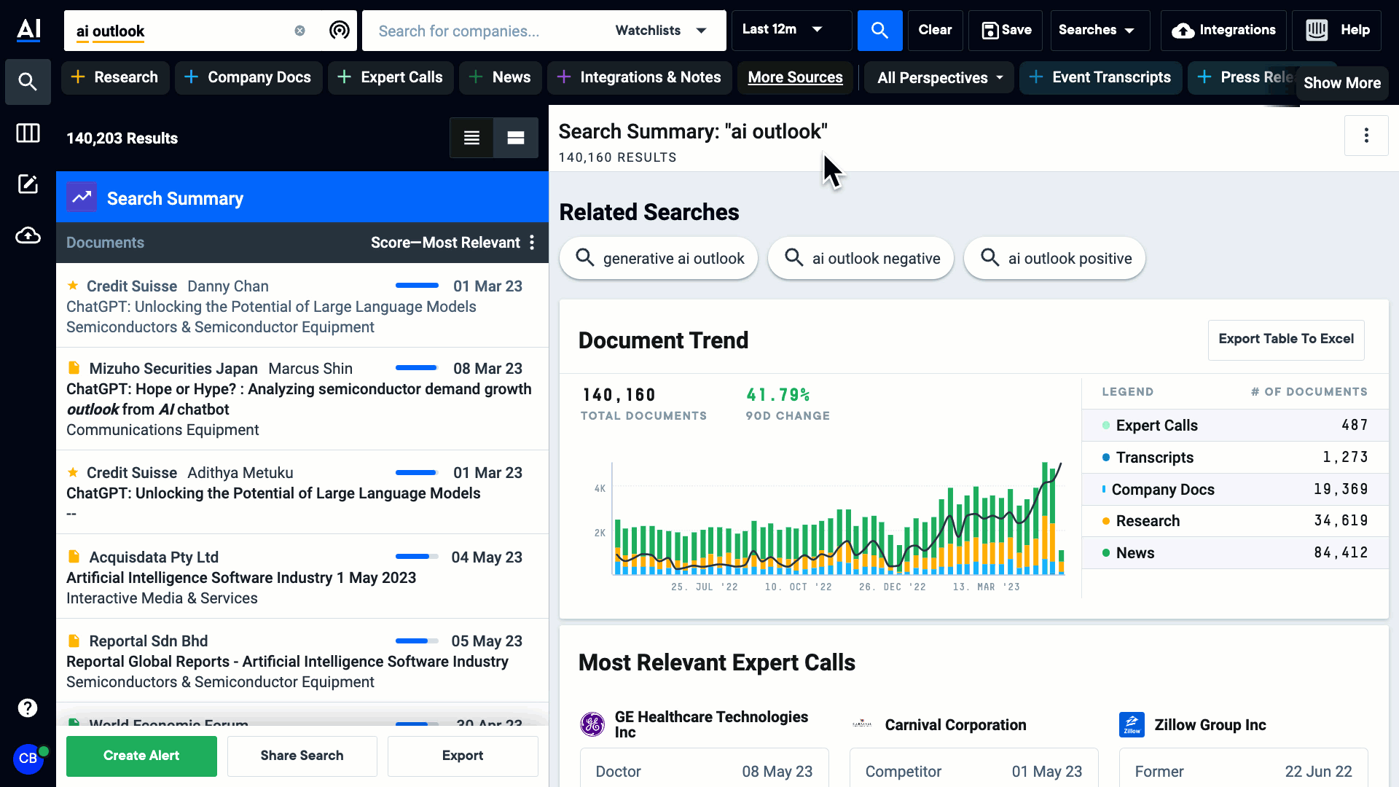Open Reportal Global Reports document title
The width and height of the screenshot is (1399, 787).
pyautogui.click(x=287, y=661)
